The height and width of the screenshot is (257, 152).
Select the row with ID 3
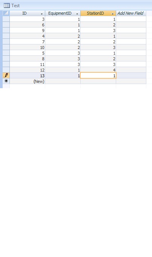pos(6,19)
